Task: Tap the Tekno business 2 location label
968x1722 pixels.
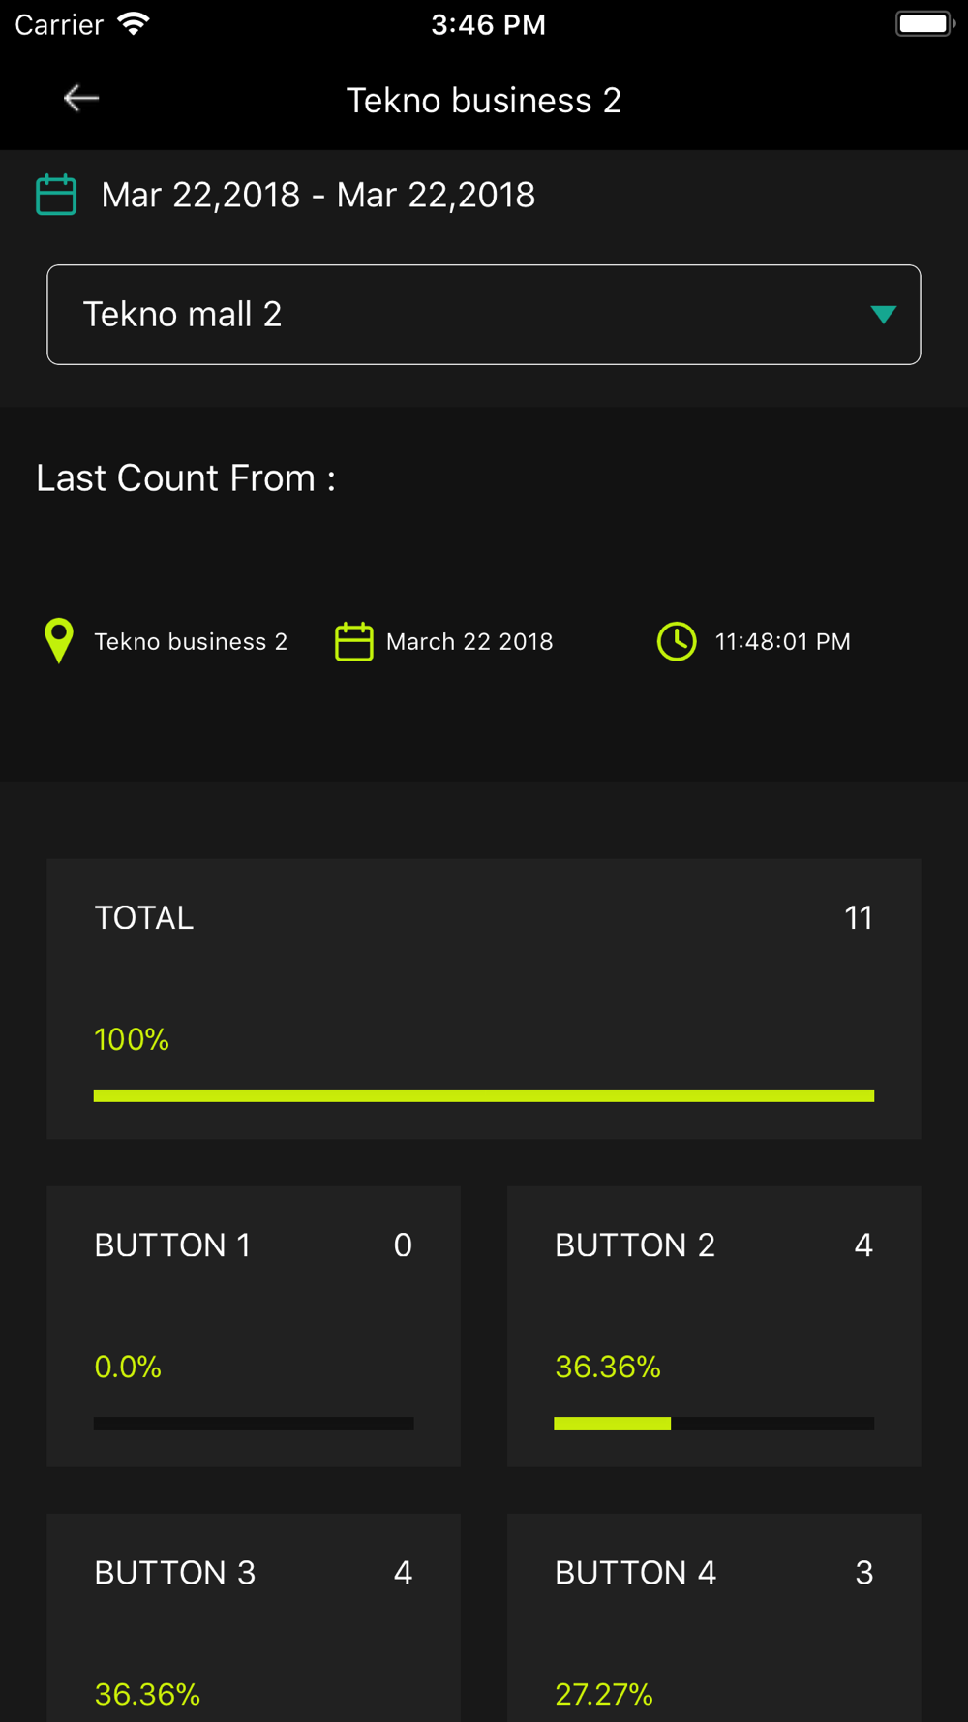Action: point(191,641)
